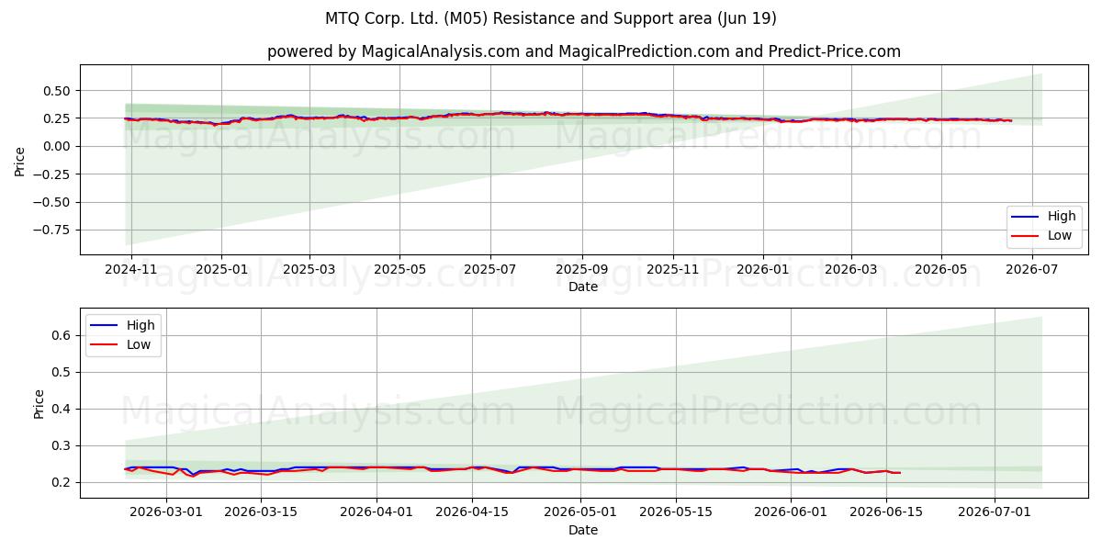Click the '2026-05-15' date label on bottom axis

676,514
